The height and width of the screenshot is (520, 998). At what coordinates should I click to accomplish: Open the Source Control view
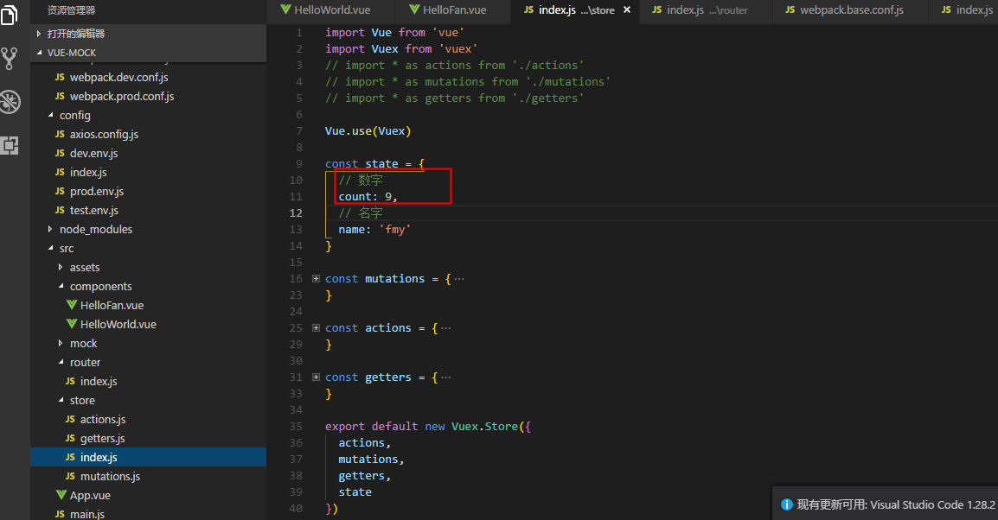click(10, 59)
